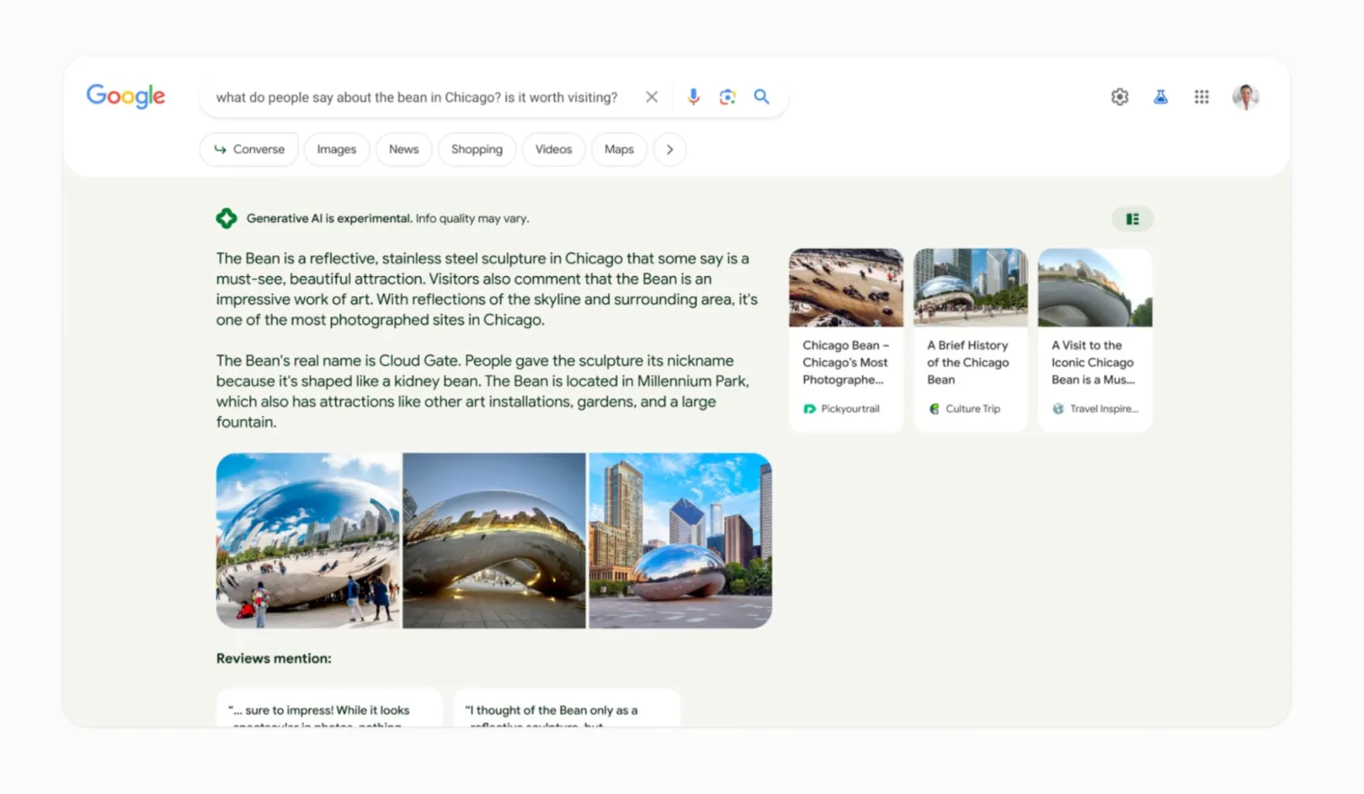
Task: Open Search Labs with the flask icon
Action: click(x=1160, y=96)
